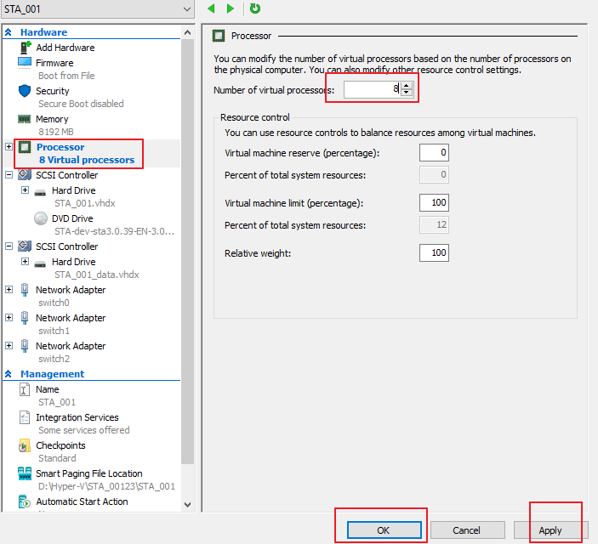Open the Add Hardware item

tap(65, 48)
